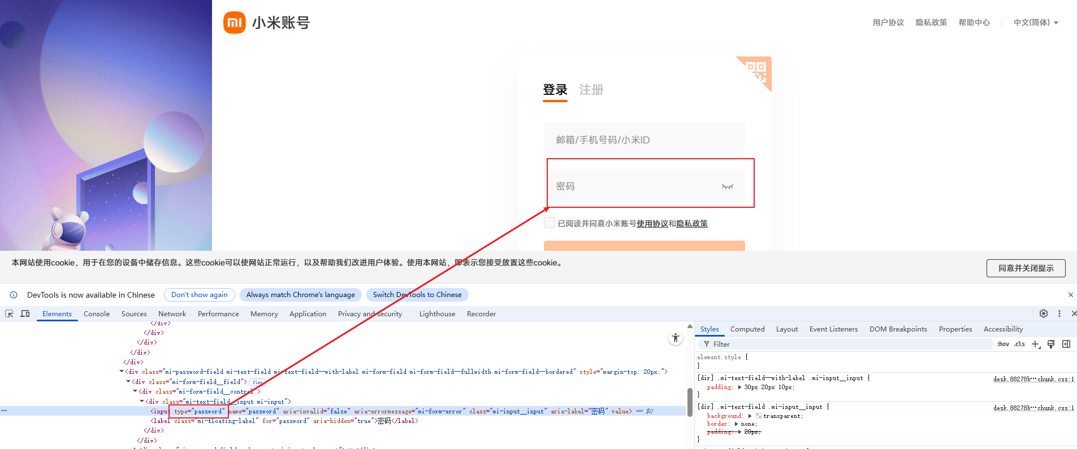Collapse the mi-form-field__field div node
This screenshot has height=449, width=1077.
[128, 382]
